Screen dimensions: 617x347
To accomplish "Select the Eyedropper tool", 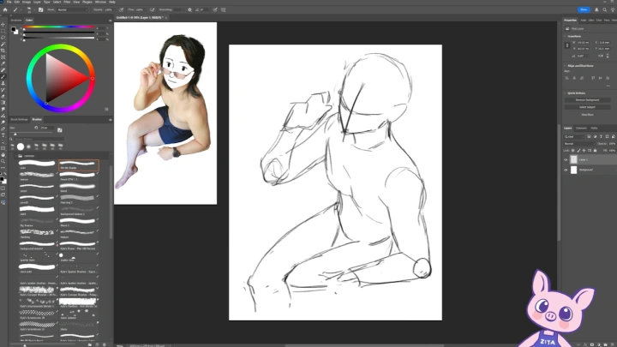I will click(3, 63).
